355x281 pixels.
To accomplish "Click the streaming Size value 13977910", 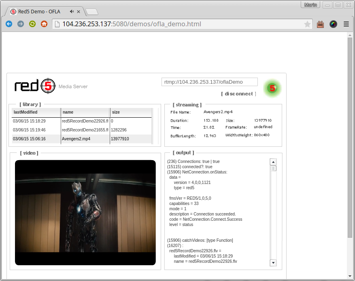I will coord(263,120).
